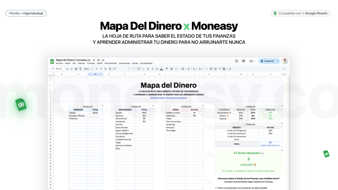
Task: Click the Google Sheets home logo
Action: 52,62
